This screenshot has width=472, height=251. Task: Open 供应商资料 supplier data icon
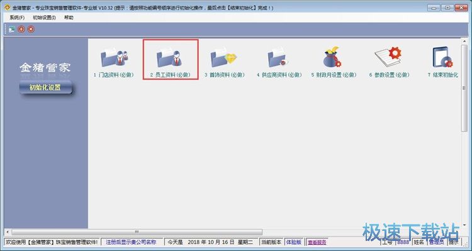pos(278,58)
